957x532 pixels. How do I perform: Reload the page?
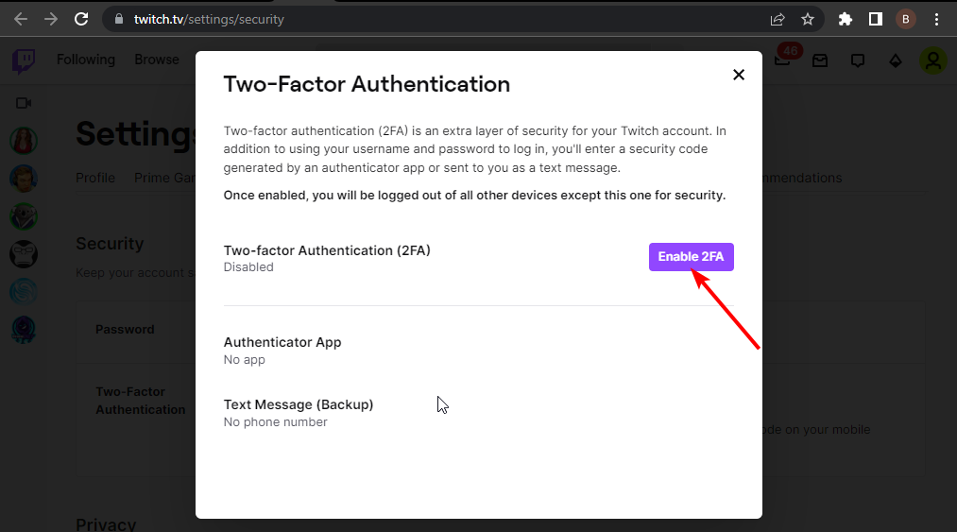tap(81, 19)
